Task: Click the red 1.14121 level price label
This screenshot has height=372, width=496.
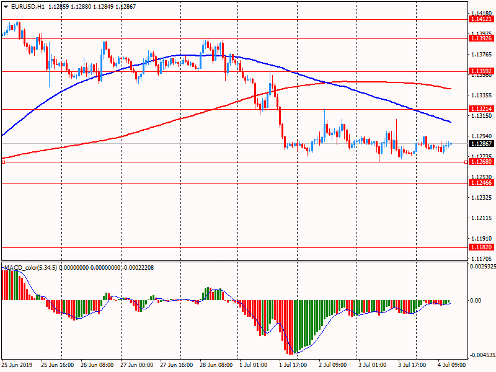Action: coord(481,19)
